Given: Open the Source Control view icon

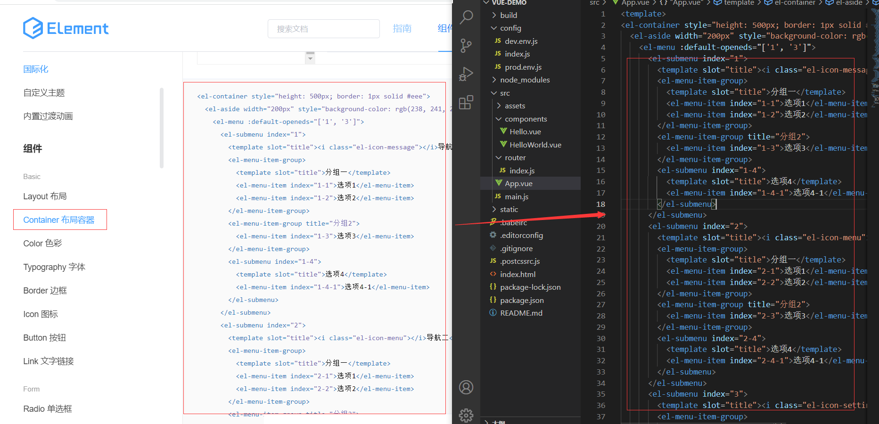Looking at the screenshot, I should (466, 46).
